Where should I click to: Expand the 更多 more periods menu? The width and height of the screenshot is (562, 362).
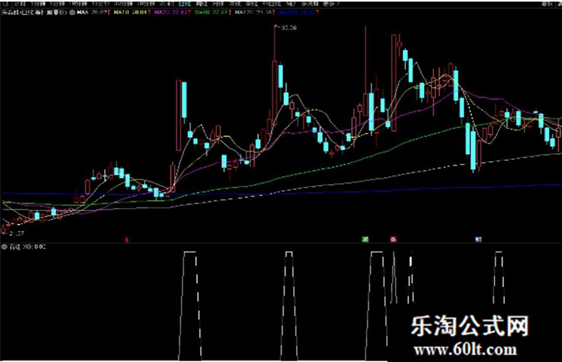click(332, 4)
